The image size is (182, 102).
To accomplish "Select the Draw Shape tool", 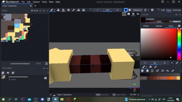I will [78, 10].
